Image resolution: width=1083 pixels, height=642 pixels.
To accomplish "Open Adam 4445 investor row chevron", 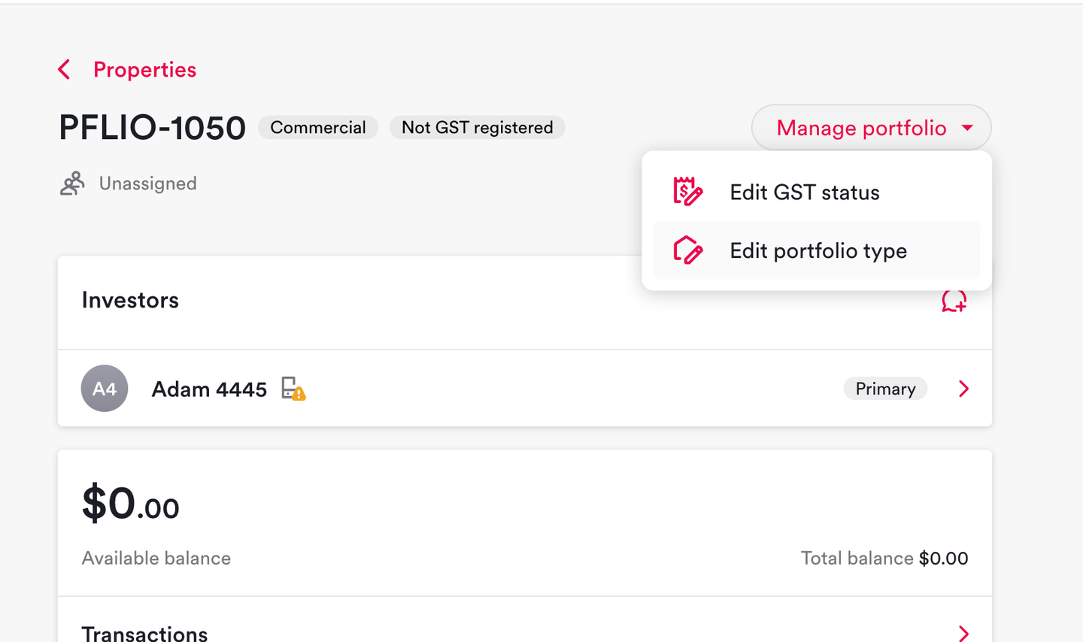I will pyautogui.click(x=963, y=389).
